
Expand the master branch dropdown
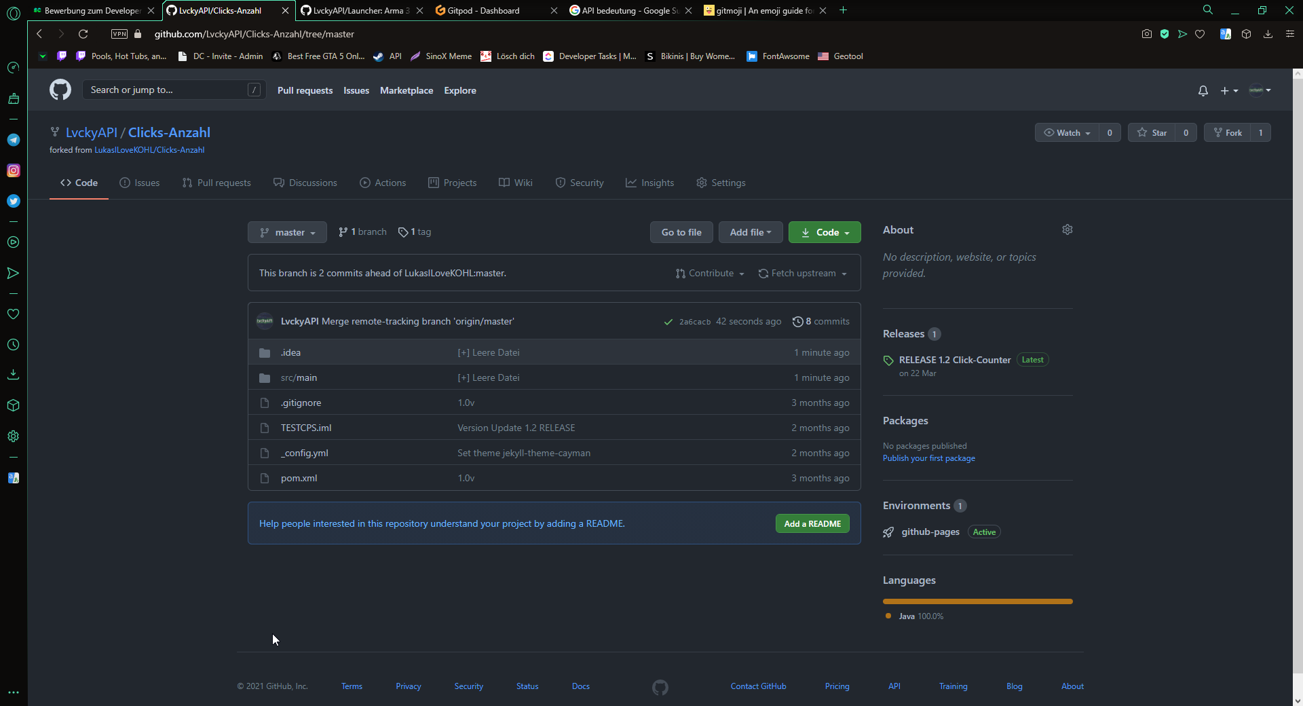[287, 232]
